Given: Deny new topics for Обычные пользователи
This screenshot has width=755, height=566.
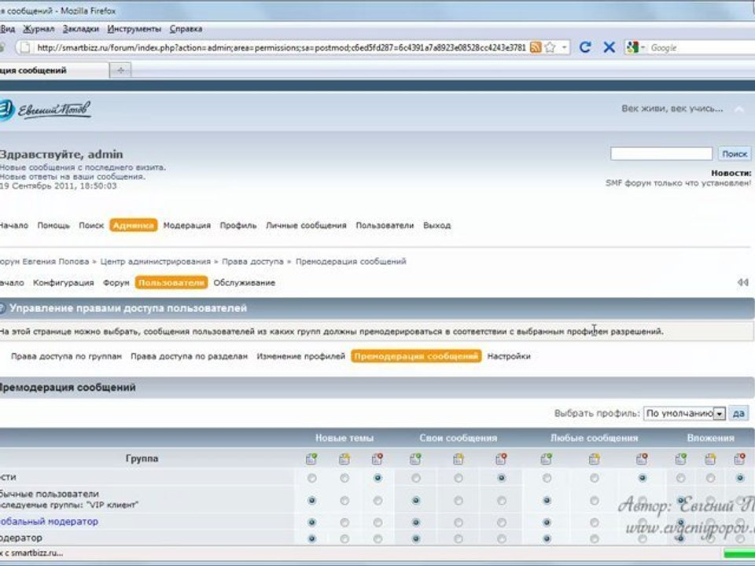Looking at the screenshot, I should point(377,501).
